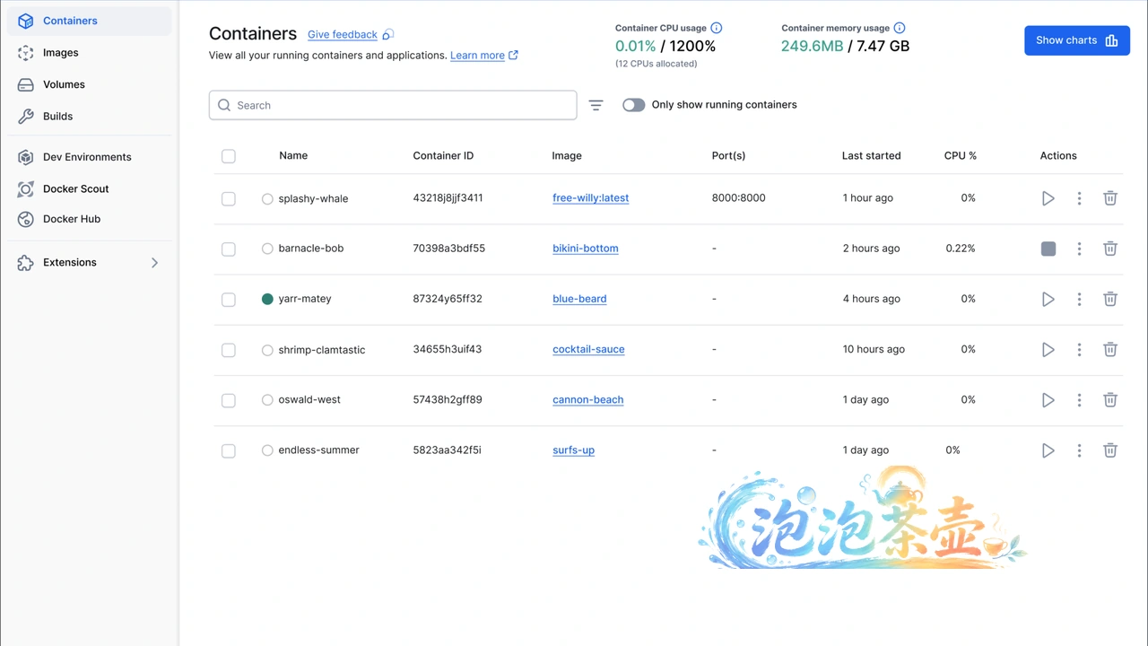
Task: Click the yarr-matey container name
Action: [x=305, y=300]
